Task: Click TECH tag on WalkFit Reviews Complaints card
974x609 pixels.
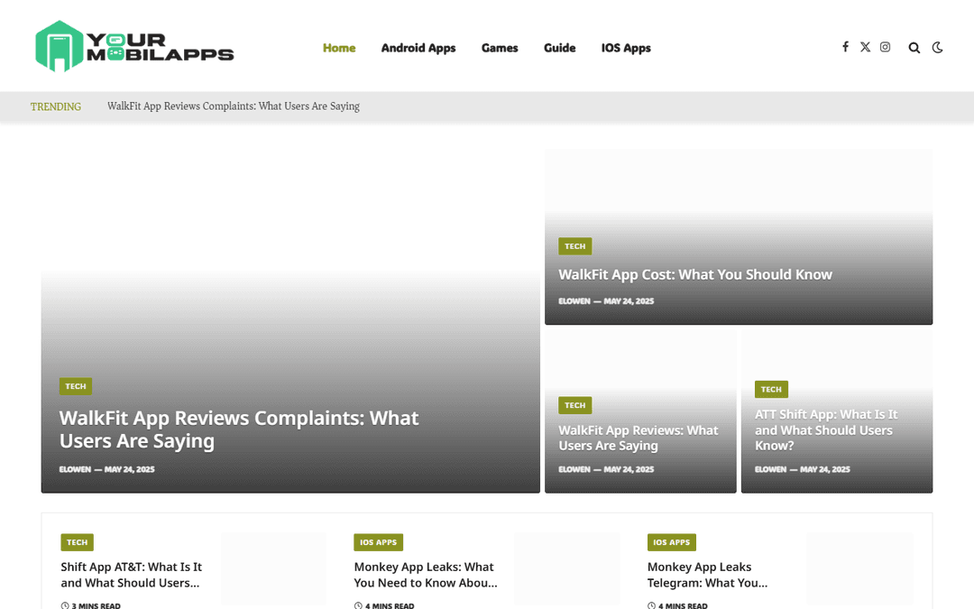Action: pyautogui.click(x=76, y=386)
